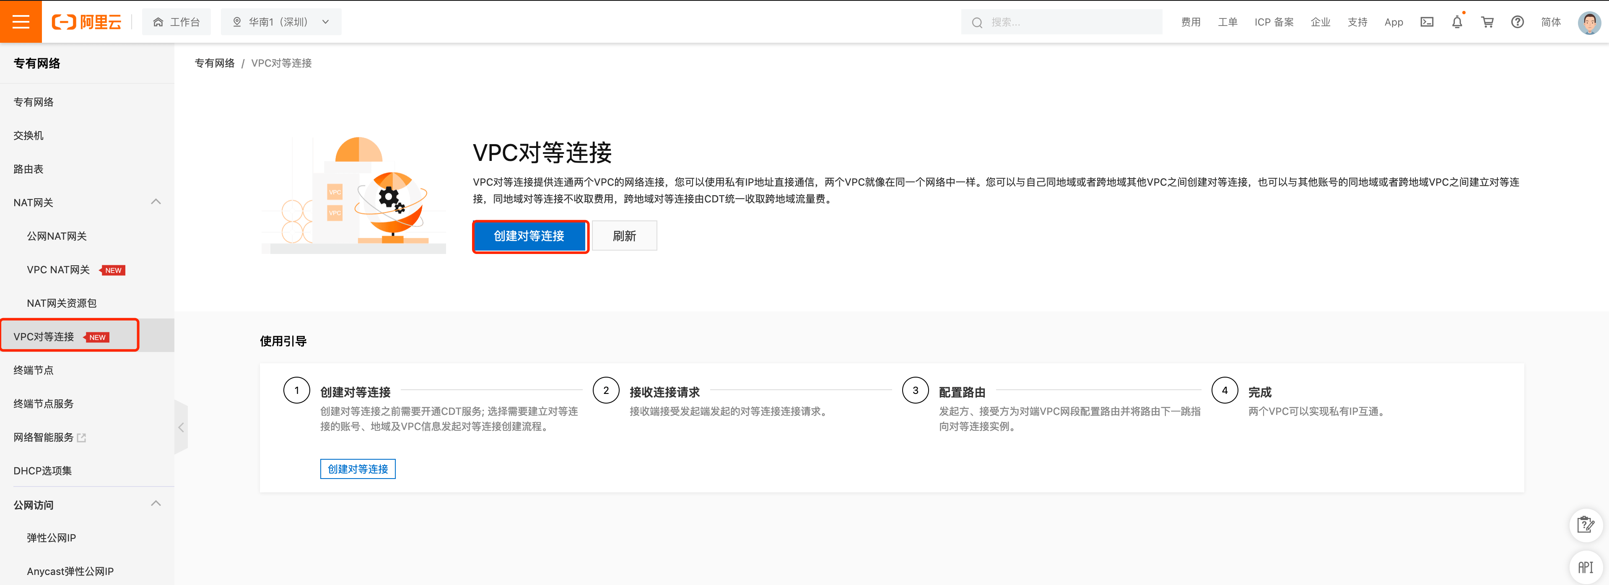The width and height of the screenshot is (1609, 585).
Task: Open the 工作台 workbench via home icon
Action: pyautogui.click(x=176, y=21)
